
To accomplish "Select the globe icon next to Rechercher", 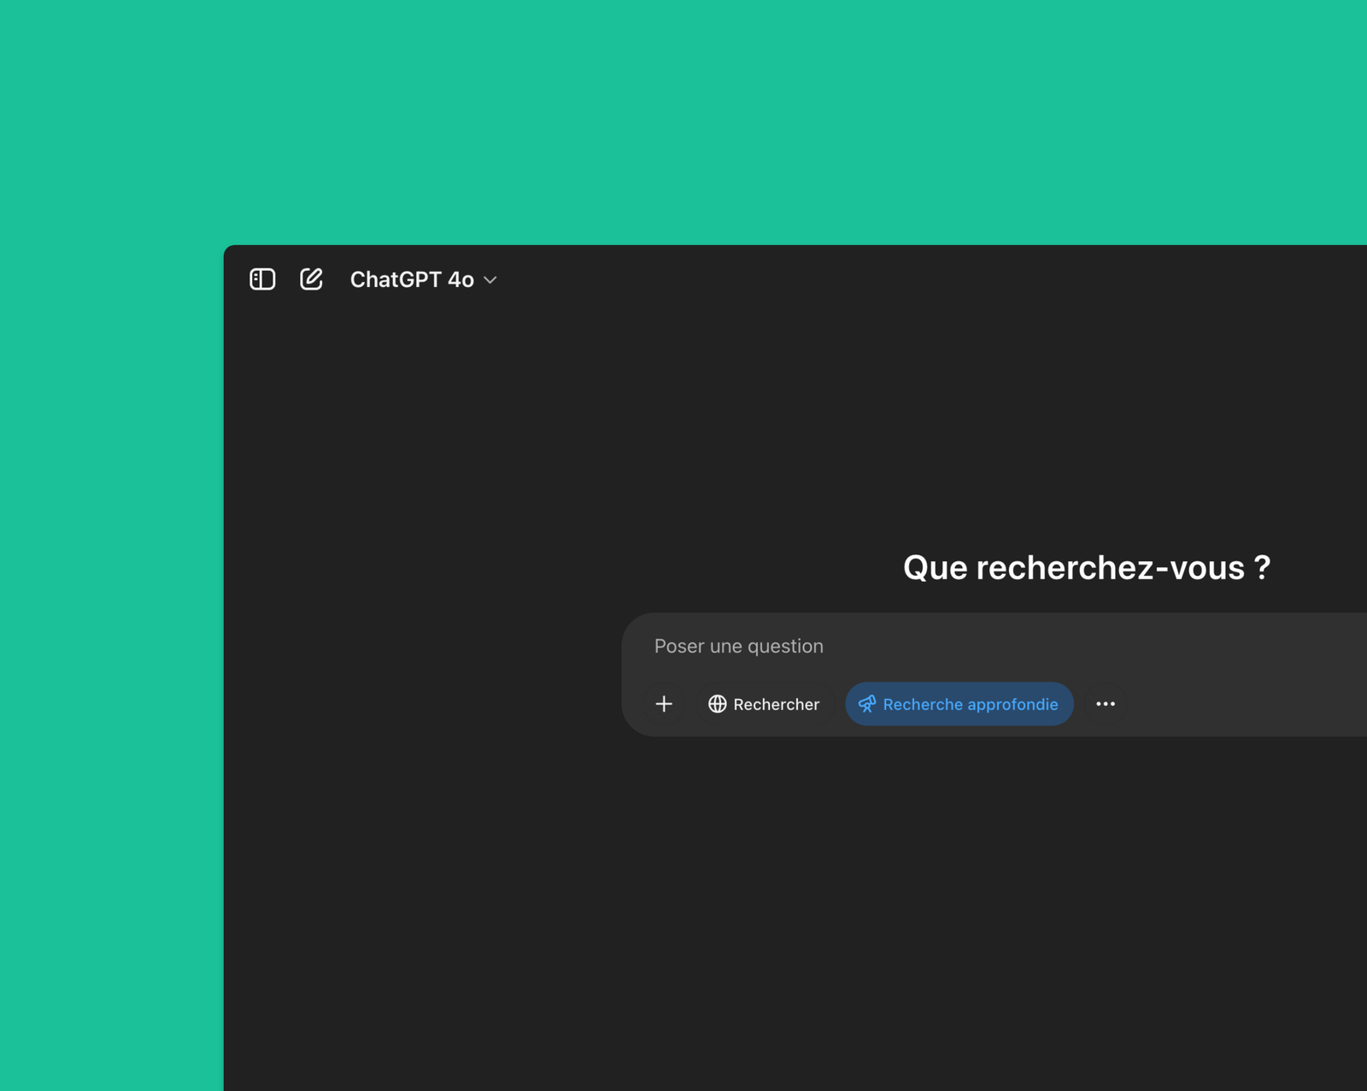I will pyautogui.click(x=718, y=703).
